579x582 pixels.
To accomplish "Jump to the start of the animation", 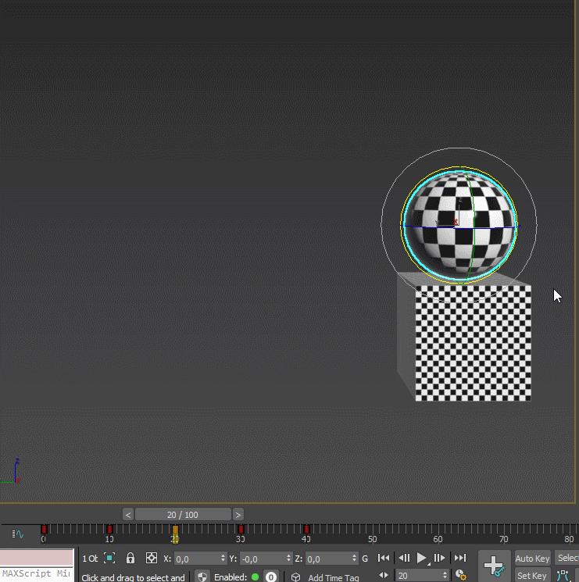I will [384, 558].
